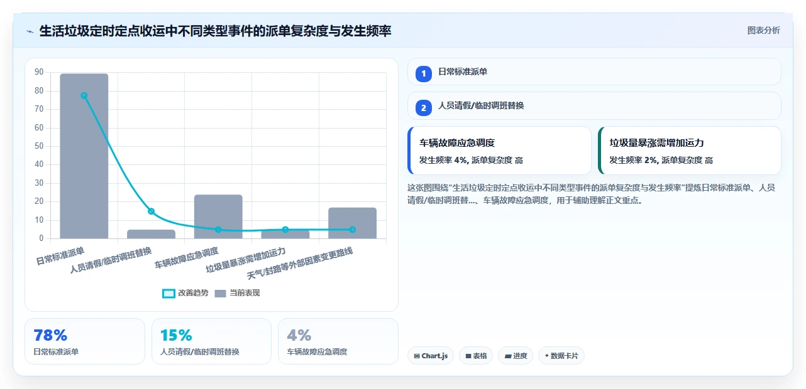Select the 日常标准派单 list item
Viewport: 806px width, 389px height.
coord(594,72)
